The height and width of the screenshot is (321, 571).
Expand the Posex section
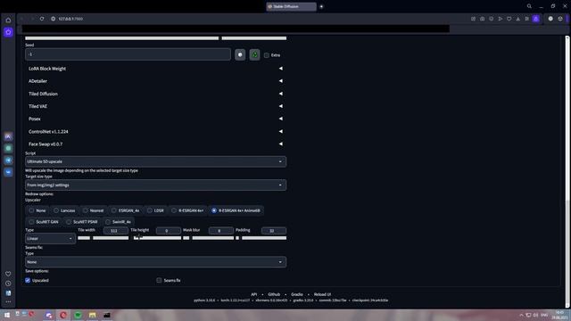155,119
